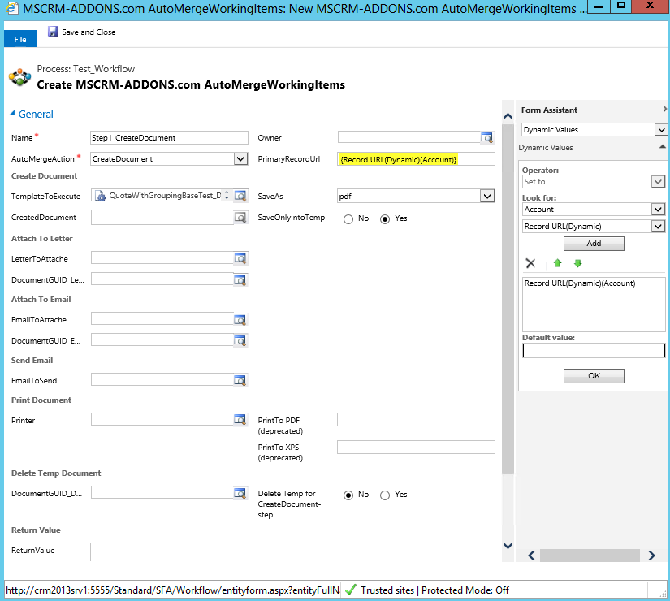Click the Form Assistant horizontal scrollbar thumb
The image size is (670, 601).
coord(590,556)
